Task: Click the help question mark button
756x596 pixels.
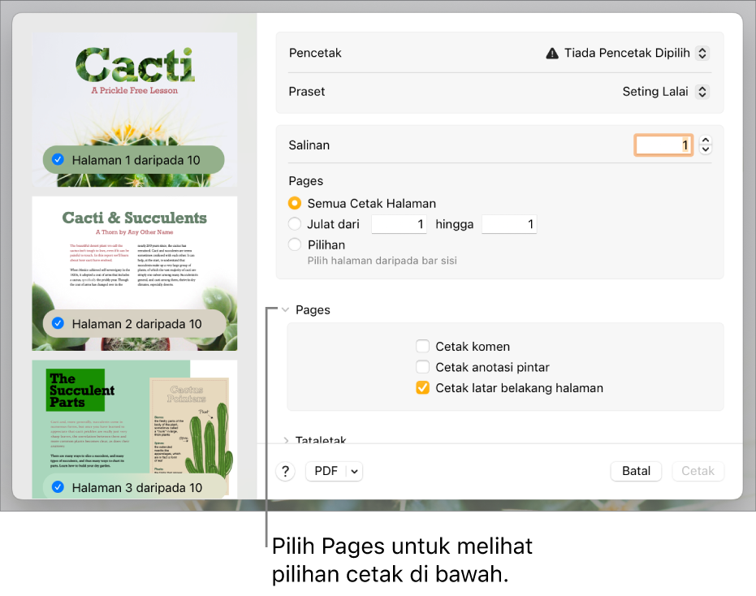Action: tap(286, 471)
